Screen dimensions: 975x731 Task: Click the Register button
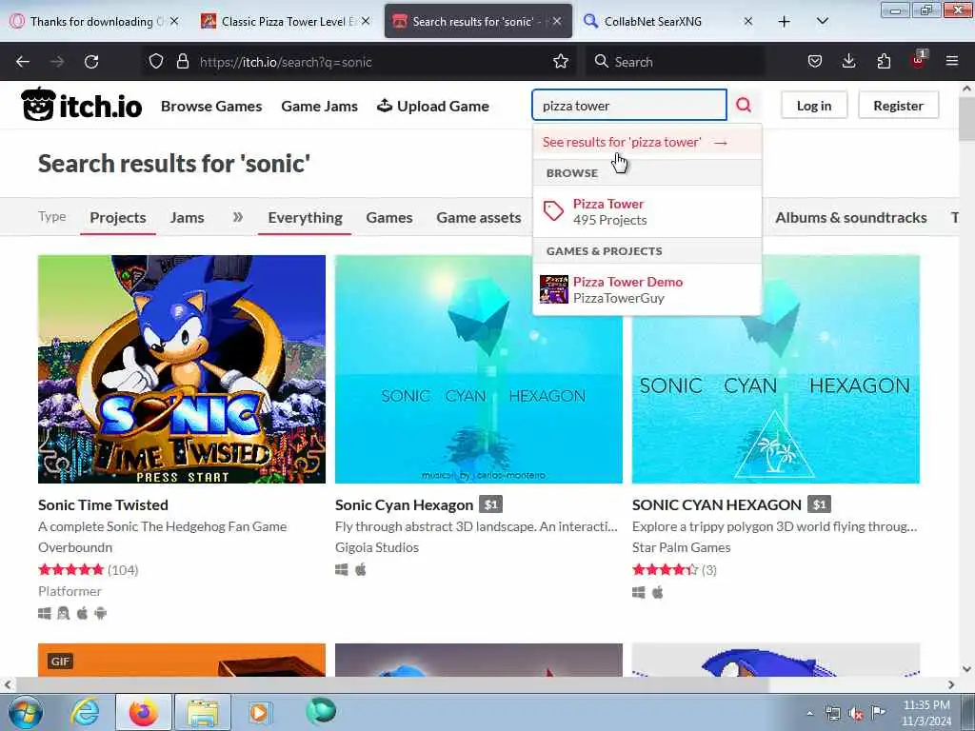click(x=899, y=106)
